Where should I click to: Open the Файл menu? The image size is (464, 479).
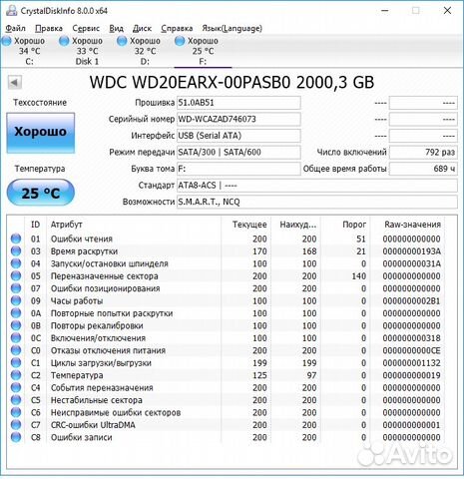tap(15, 28)
